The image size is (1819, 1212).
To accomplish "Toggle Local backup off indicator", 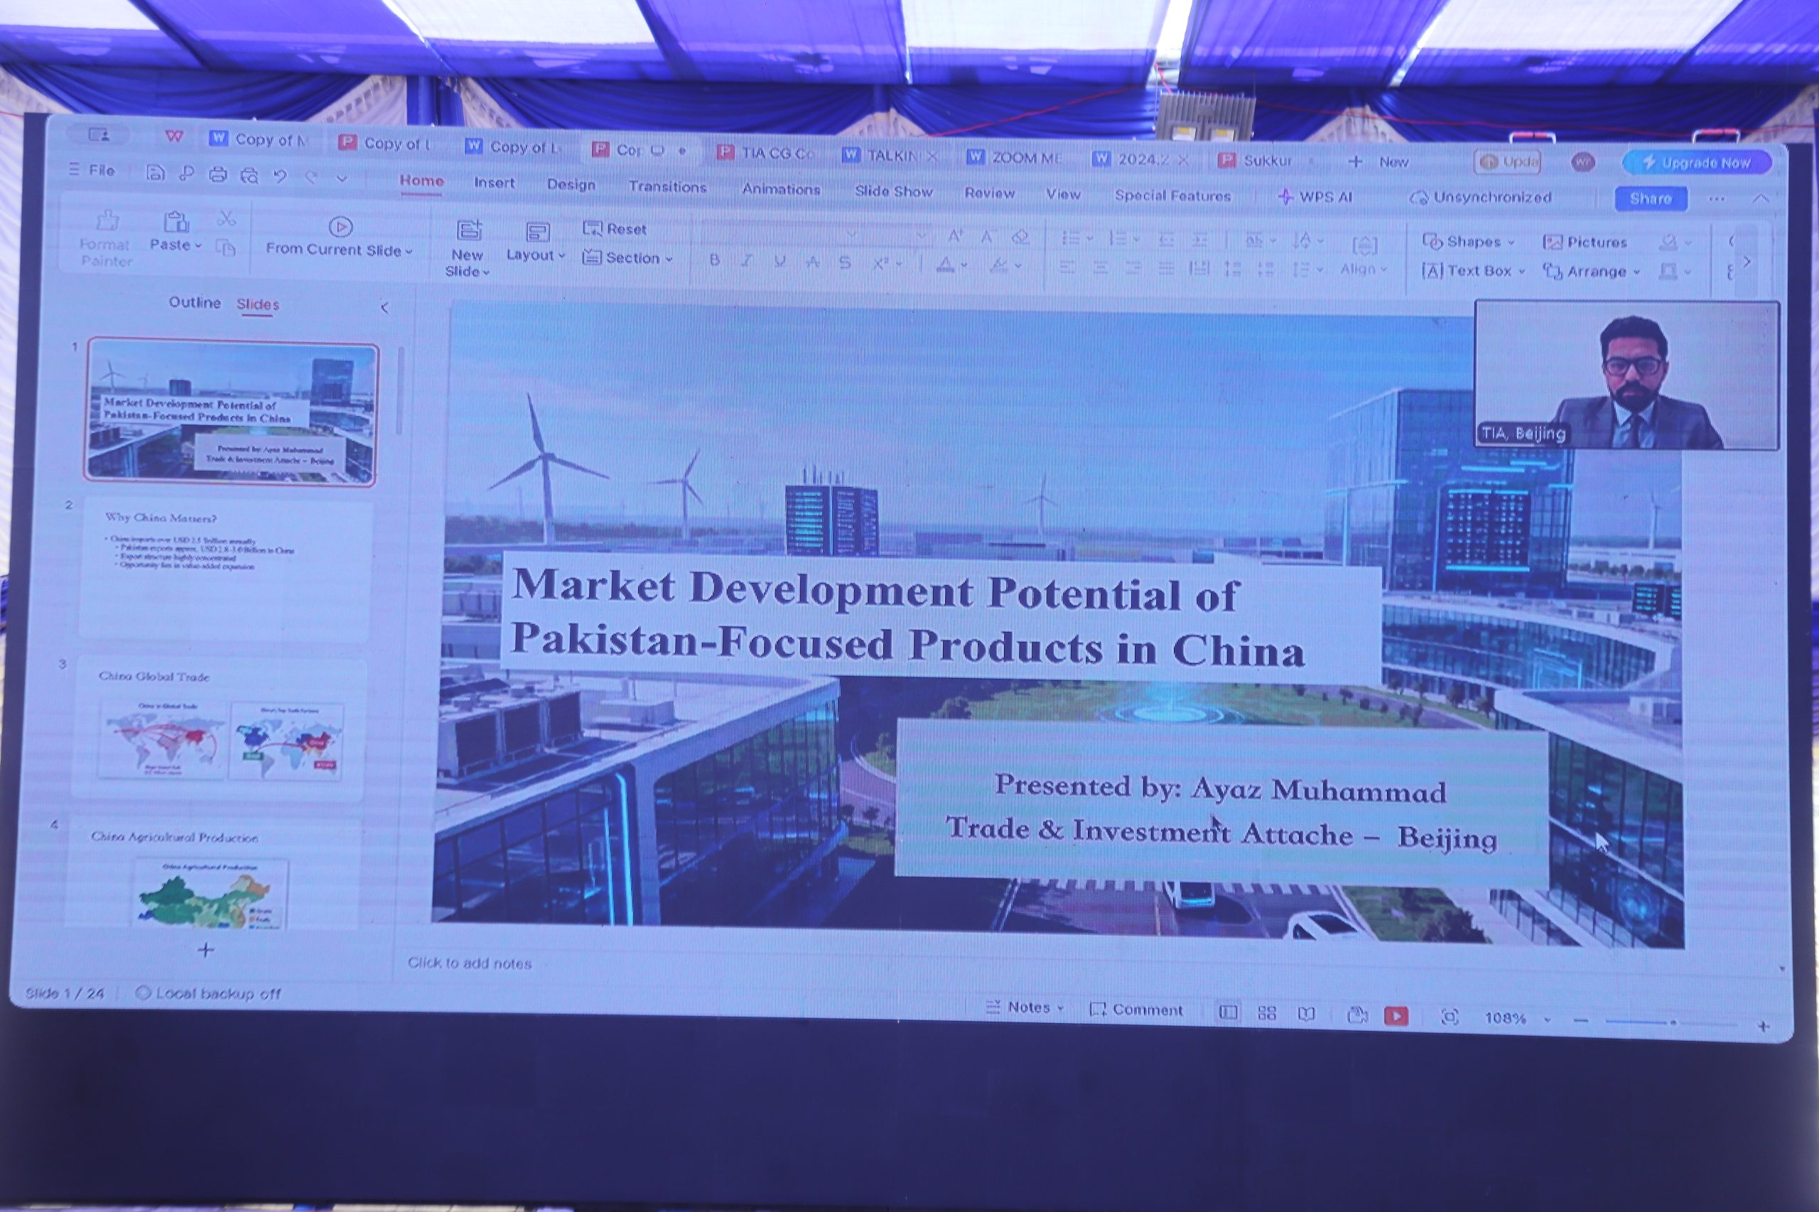I will pyautogui.click(x=208, y=993).
